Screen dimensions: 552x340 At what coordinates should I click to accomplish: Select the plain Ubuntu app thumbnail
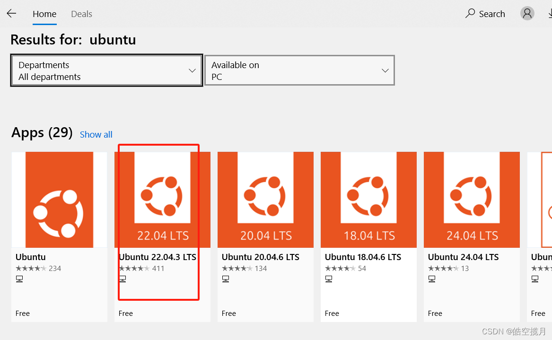pyautogui.click(x=59, y=200)
